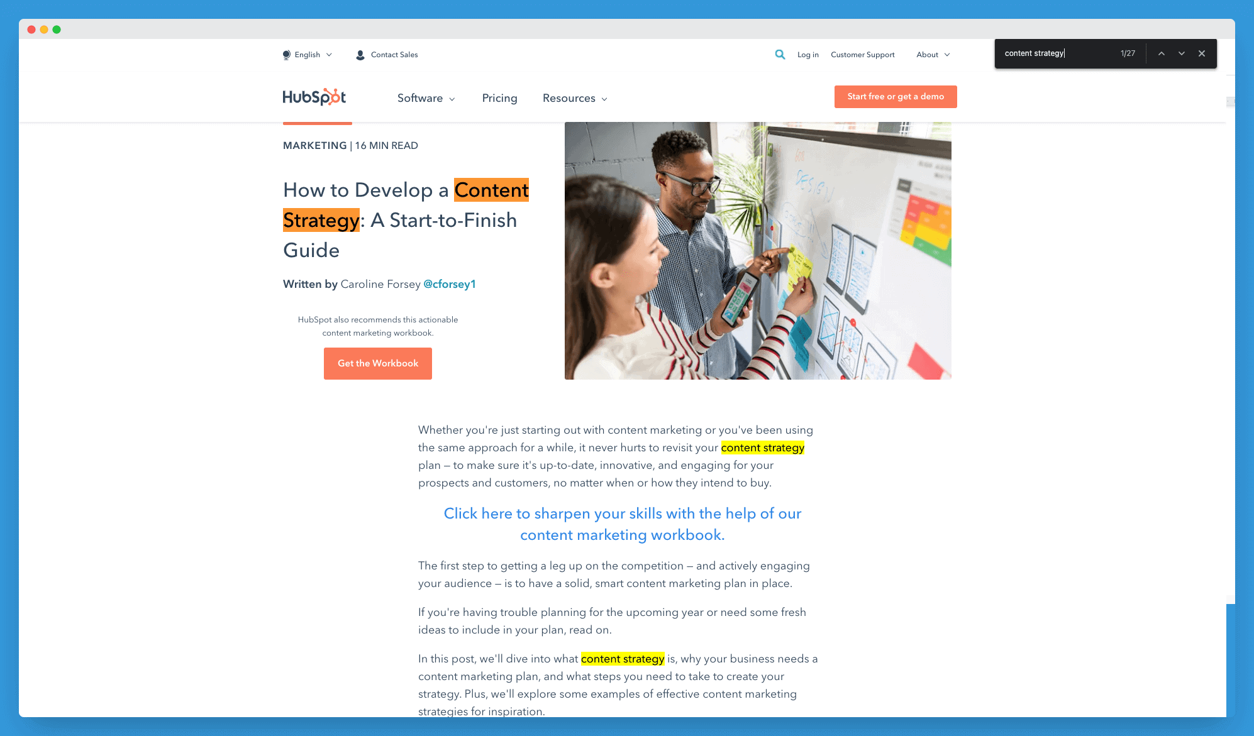Close the find-in-page bar

coord(1202,53)
